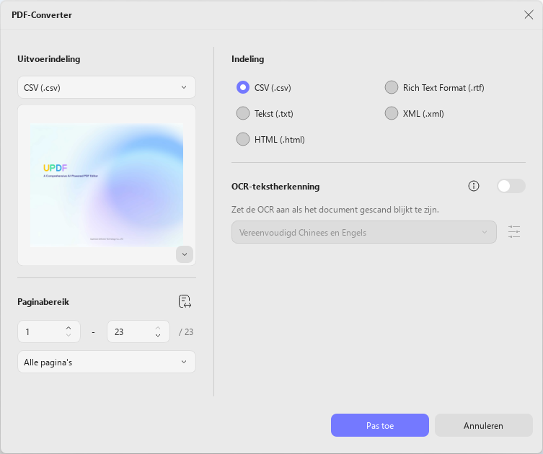The width and height of the screenshot is (543, 454).
Task: Click the start page input field
Action: (49, 331)
